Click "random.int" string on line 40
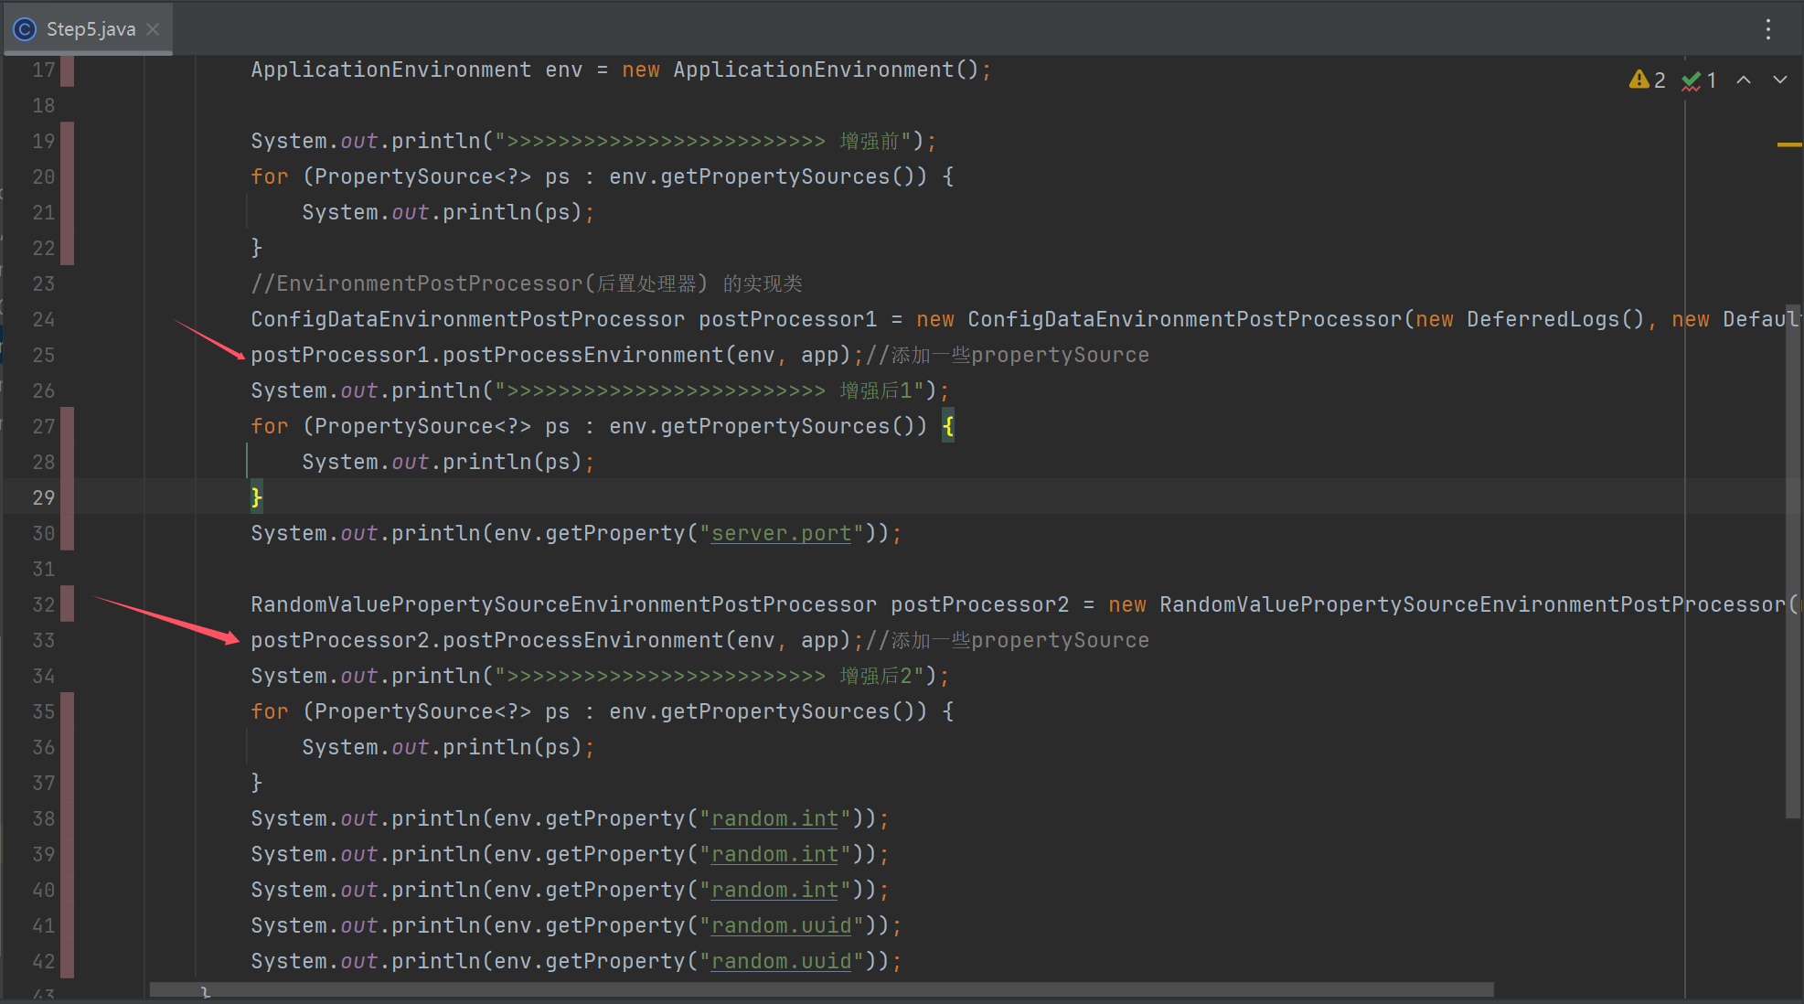Screen dimensions: 1804x1004 774,890
